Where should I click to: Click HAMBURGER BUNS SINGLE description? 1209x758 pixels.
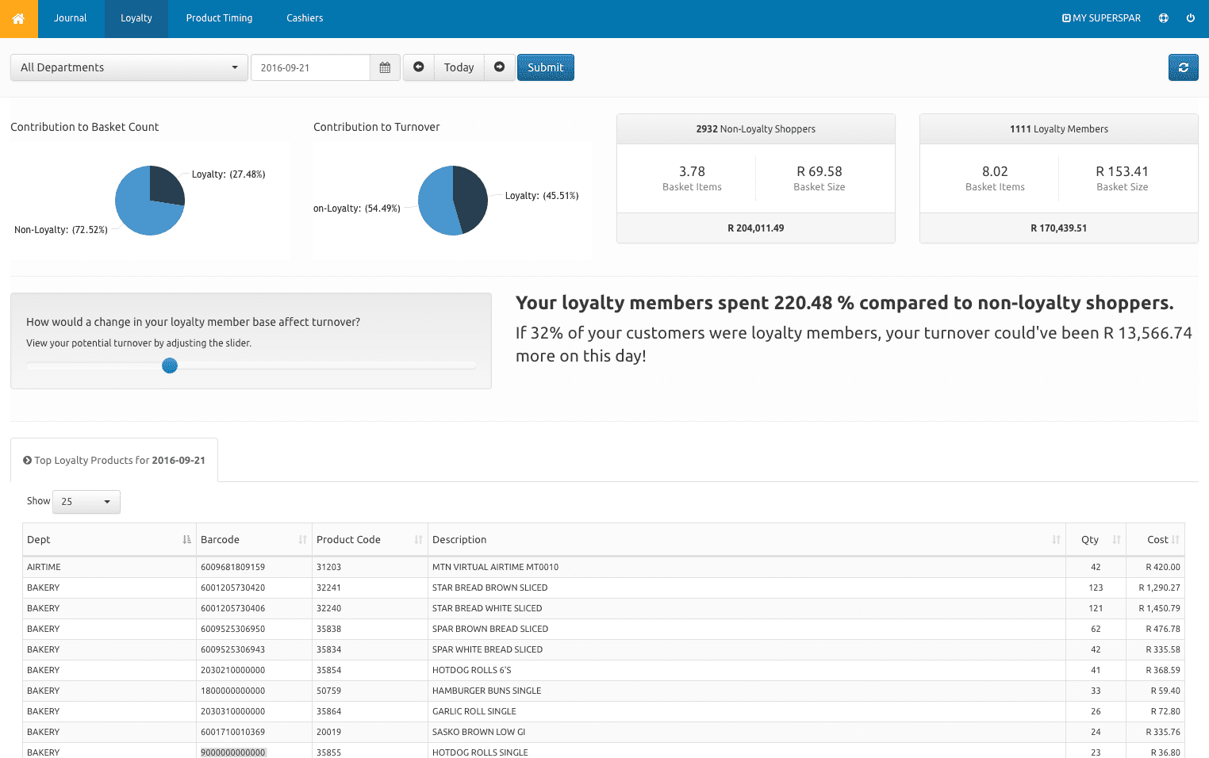click(486, 691)
